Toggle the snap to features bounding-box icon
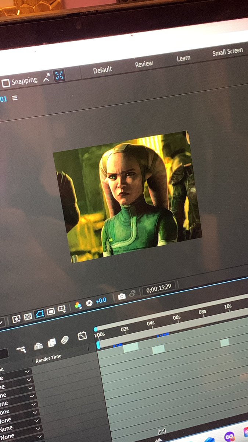Image resolution: width=248 pixels, height=442 pixels. click(59, 76)
